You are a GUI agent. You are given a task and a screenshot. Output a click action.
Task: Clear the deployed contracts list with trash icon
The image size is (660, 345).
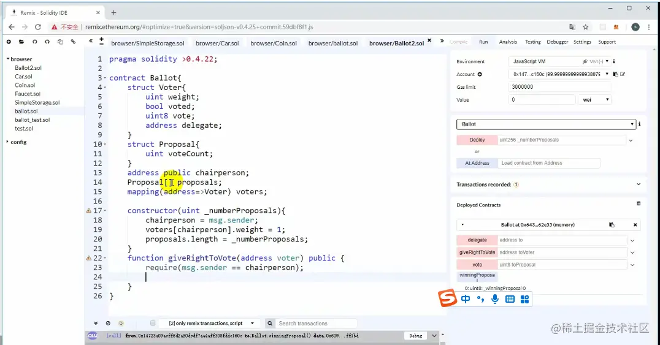tap(639, 203)
